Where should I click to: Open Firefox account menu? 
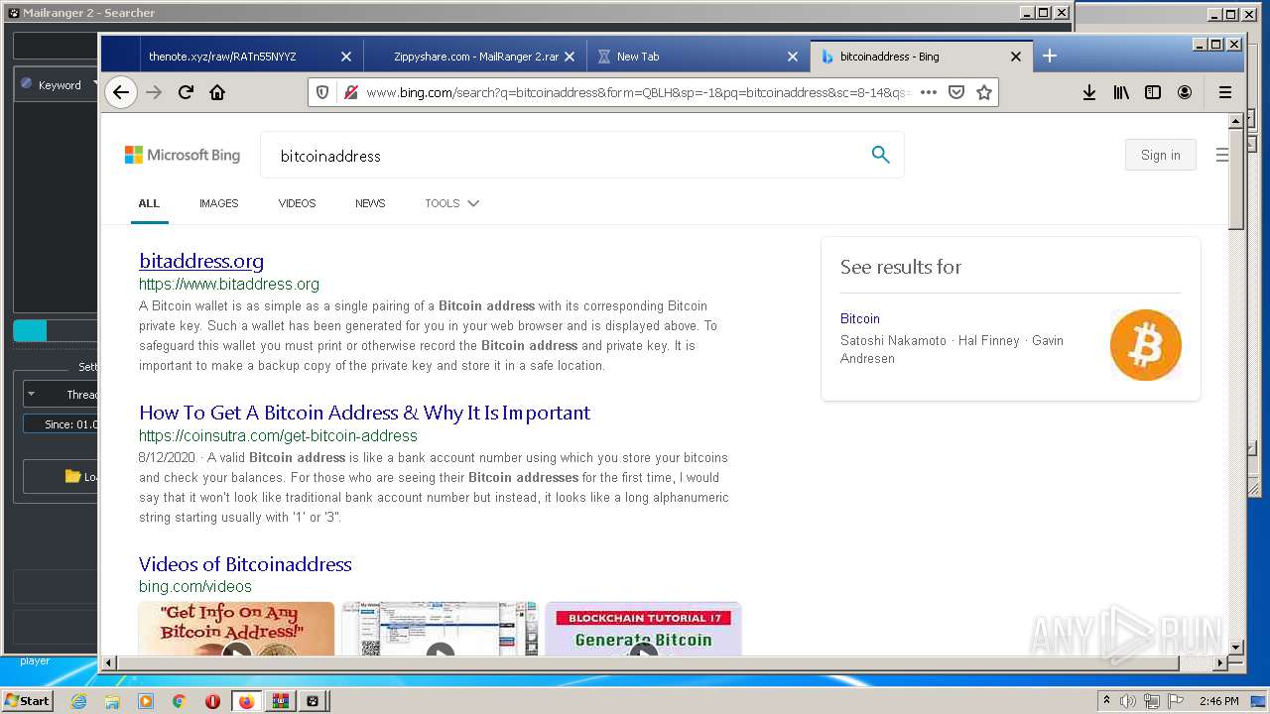[1185, 92]
